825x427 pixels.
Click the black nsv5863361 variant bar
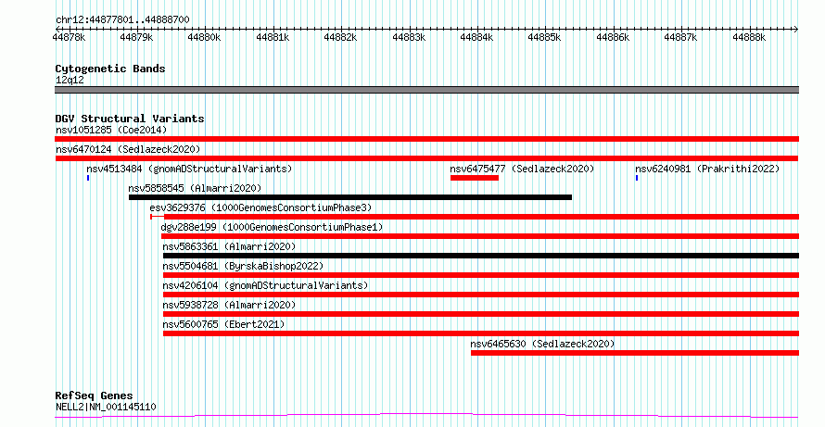coord(481,256)
